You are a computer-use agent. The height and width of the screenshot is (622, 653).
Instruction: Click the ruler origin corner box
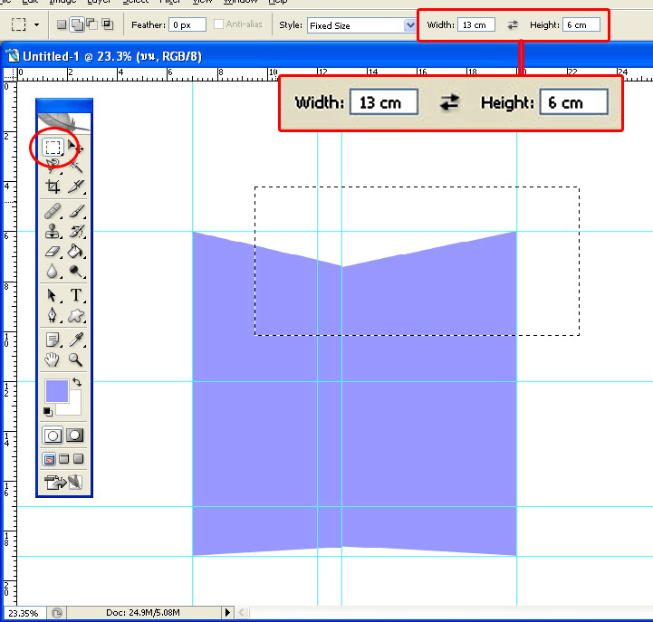[10, 74]
